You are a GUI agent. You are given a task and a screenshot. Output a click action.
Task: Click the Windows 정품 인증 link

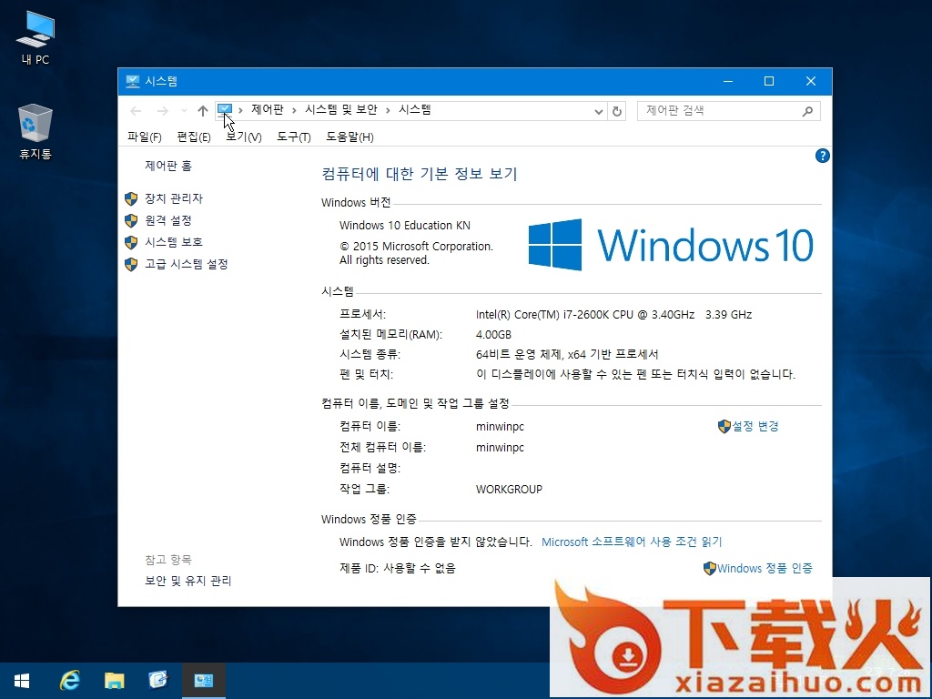(765, 568)
